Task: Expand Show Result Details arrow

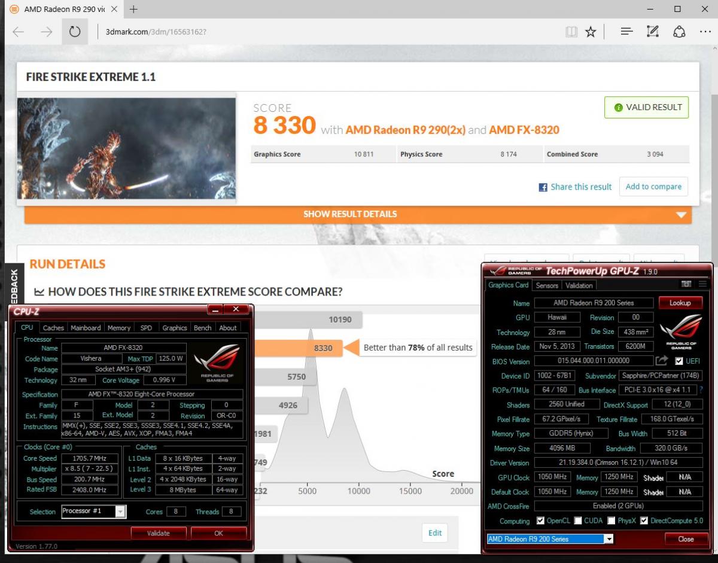Action: tap(681, 215)
